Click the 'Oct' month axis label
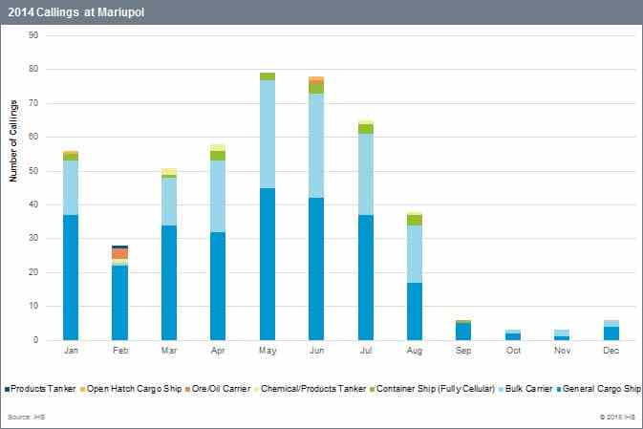 (x=513, y=351)
